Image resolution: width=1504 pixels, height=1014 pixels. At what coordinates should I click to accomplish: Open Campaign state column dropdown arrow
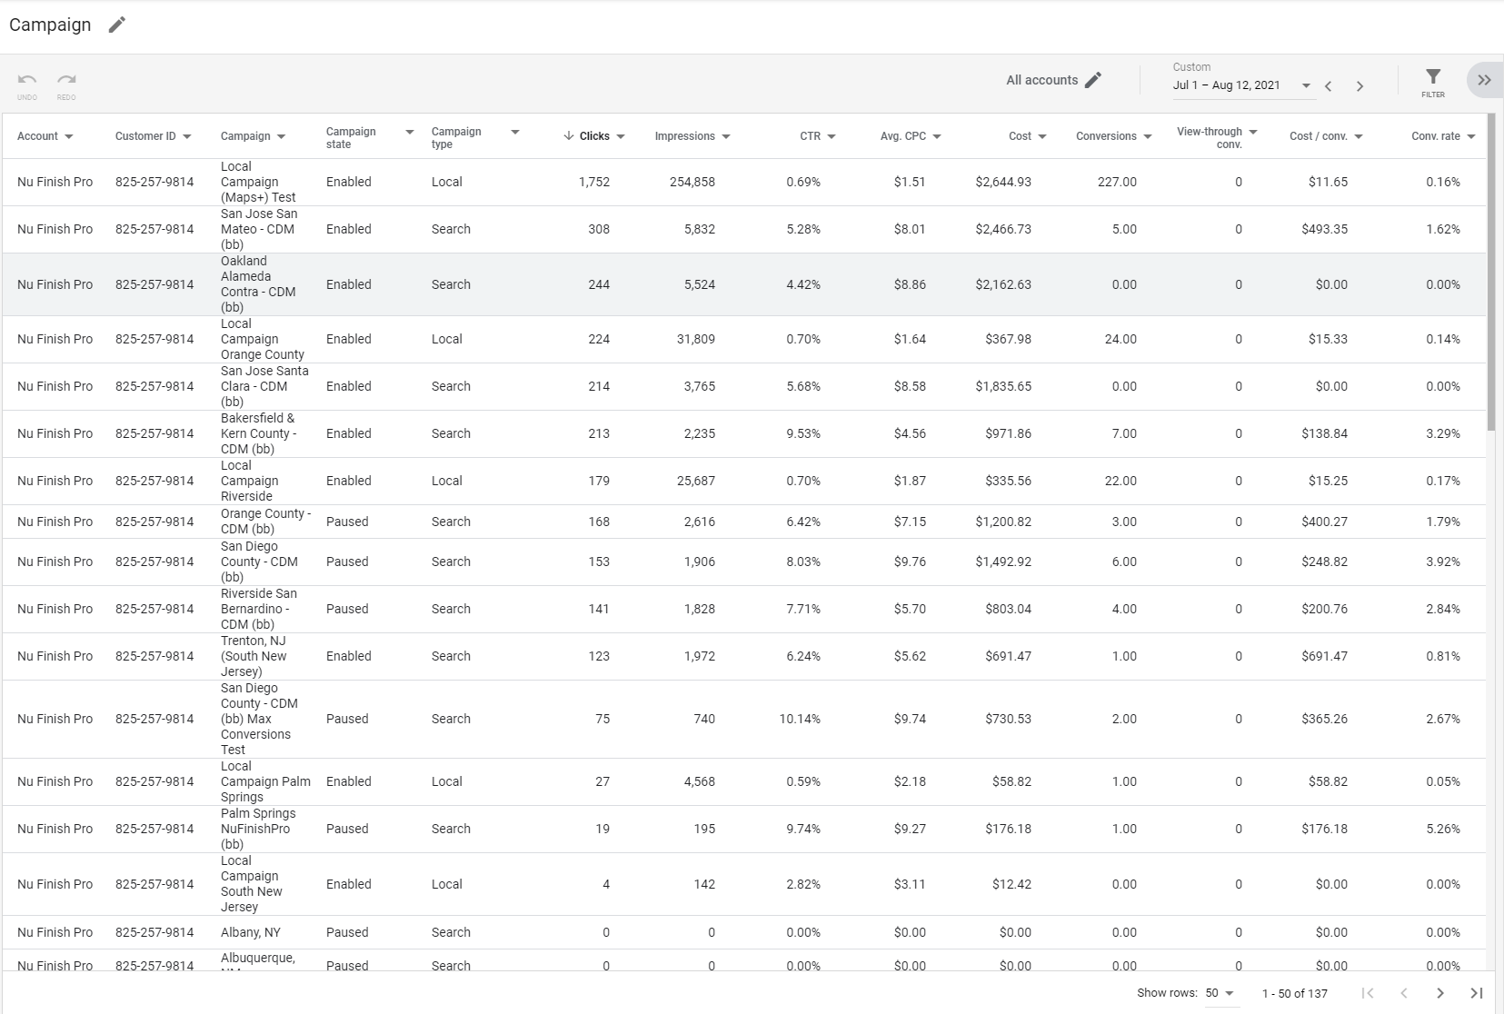[x=410, y=132]
